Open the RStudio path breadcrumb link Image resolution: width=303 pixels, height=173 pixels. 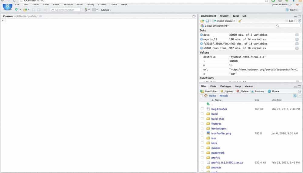click(x=224, y=96)
